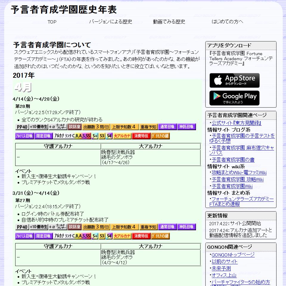Click the 大アルカナ badge in the 第27期 section
Image resolution: width=286 pixels, height=286 pixels.
pos(122,236)
